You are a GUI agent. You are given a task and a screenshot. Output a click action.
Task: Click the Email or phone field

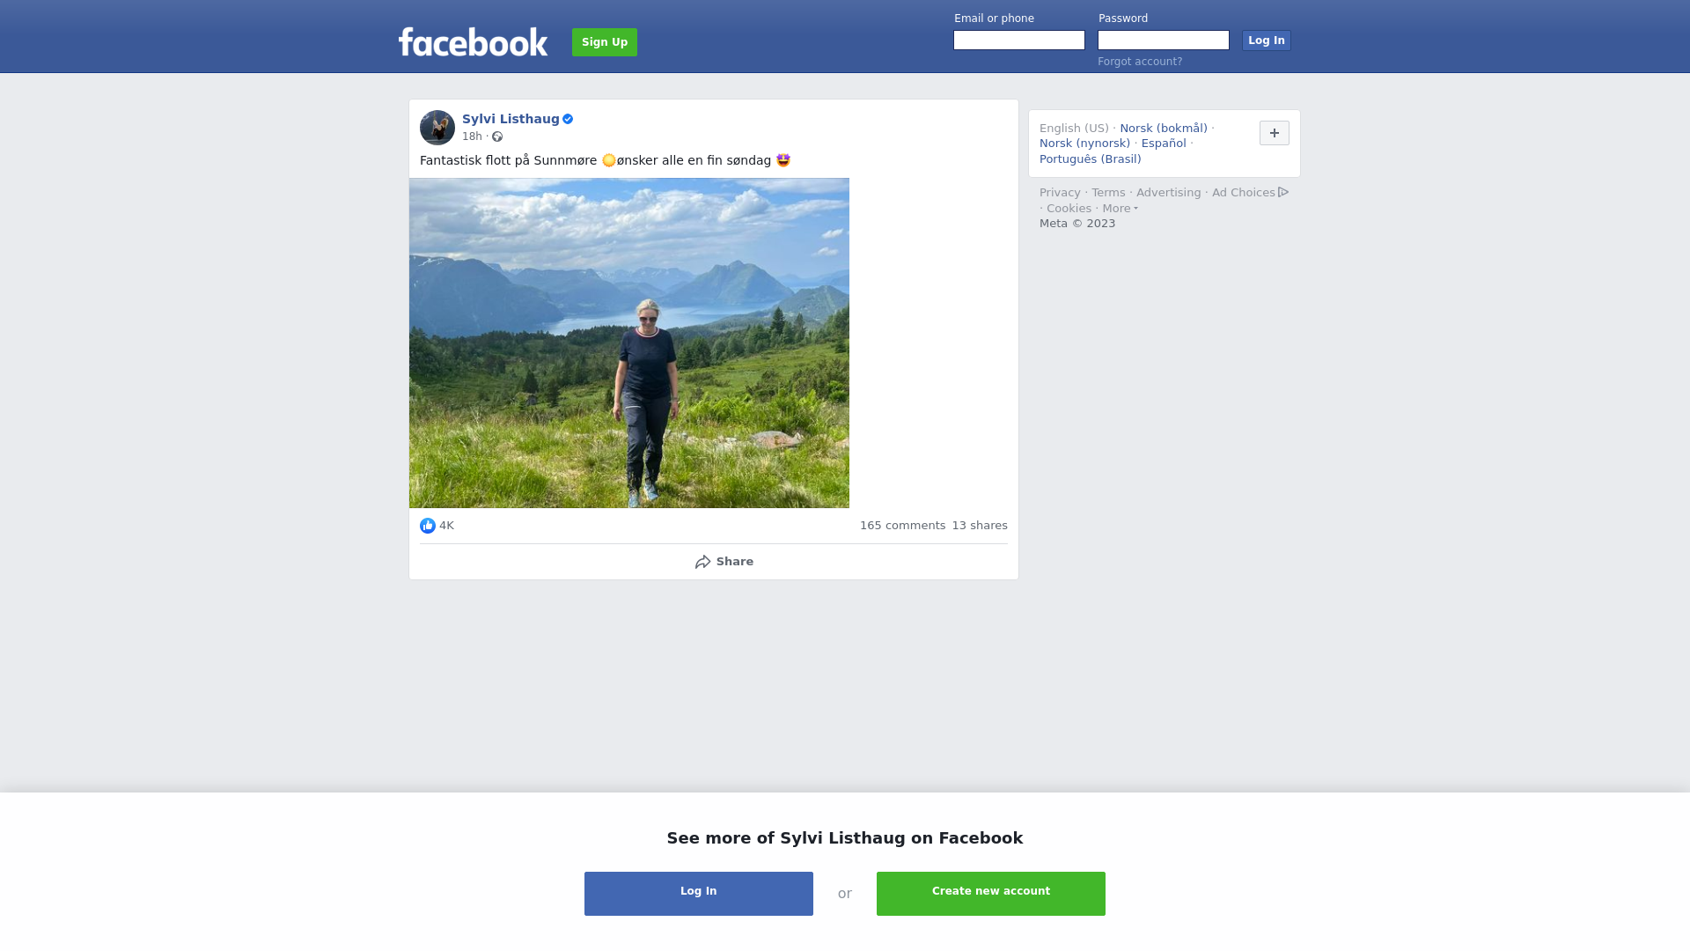[x=1019, y=41]
